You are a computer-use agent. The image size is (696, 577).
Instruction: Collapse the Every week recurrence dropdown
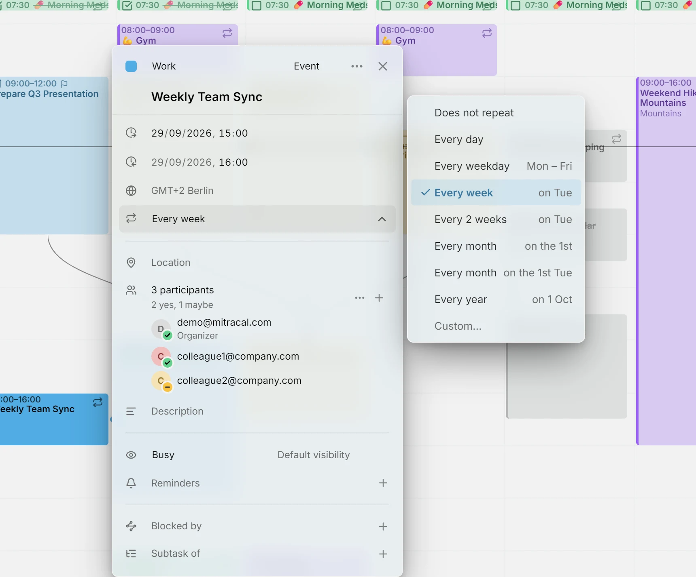click(382, 219)
